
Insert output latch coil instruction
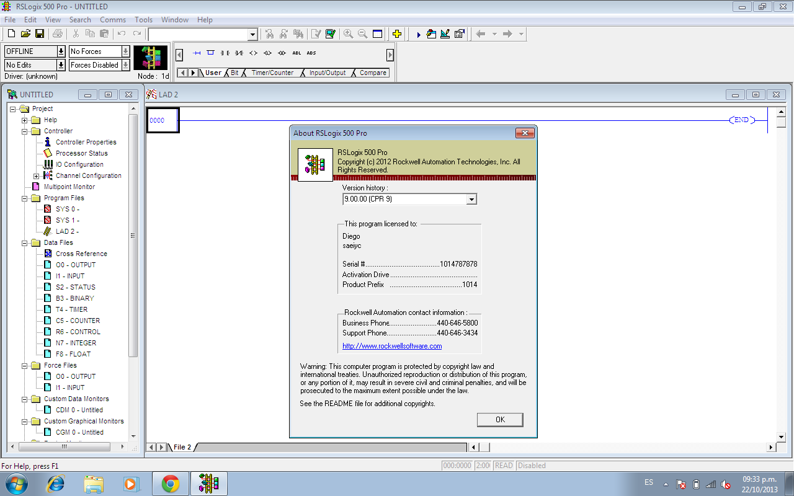(x=267, y=53)
